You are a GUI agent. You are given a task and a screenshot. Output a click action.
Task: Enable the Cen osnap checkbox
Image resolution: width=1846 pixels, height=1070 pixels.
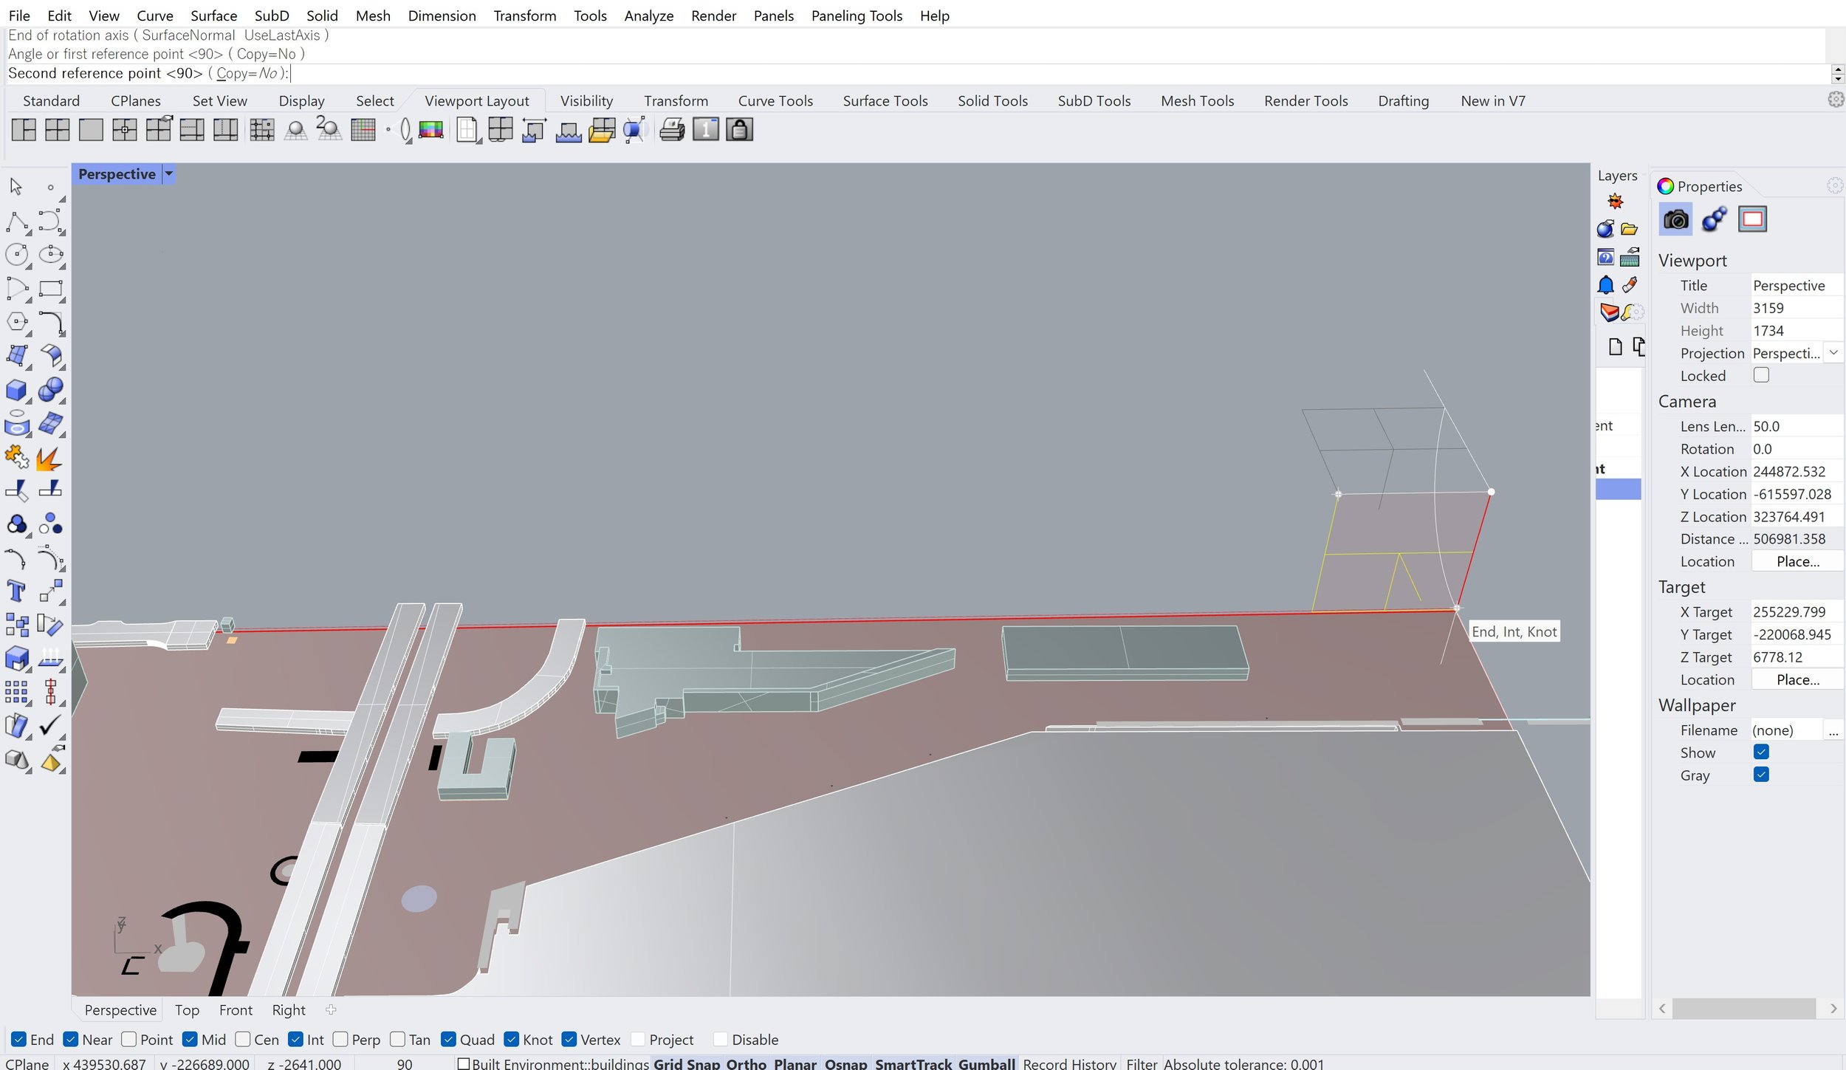tap(243, 1040)
